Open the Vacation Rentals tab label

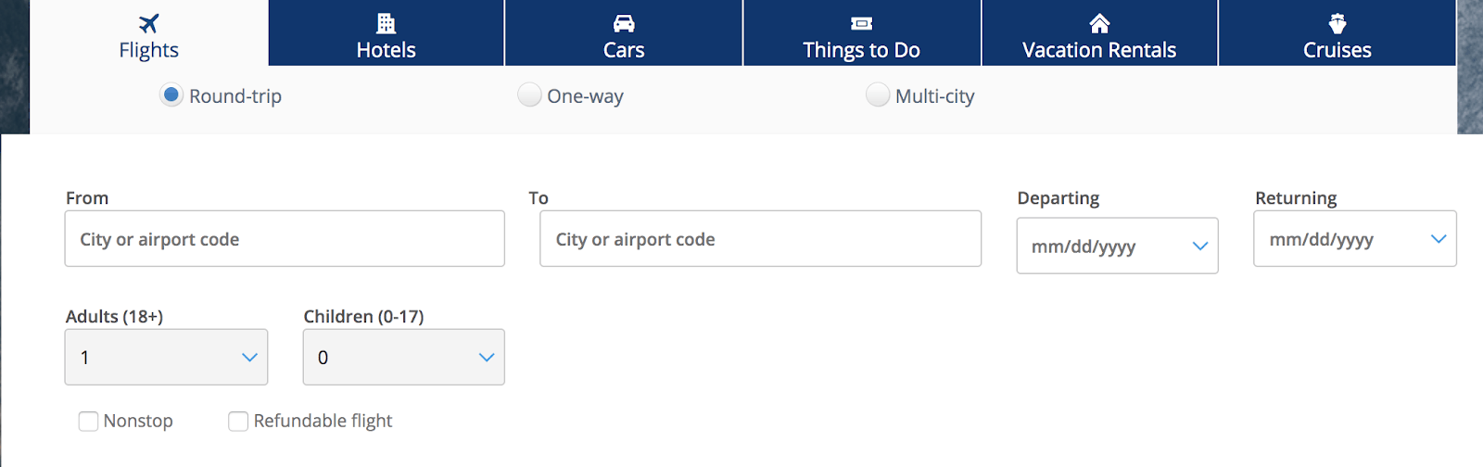tap(1099, 50)
